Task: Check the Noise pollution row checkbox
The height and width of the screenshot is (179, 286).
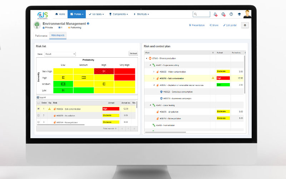Action: (x=39, y=122)
